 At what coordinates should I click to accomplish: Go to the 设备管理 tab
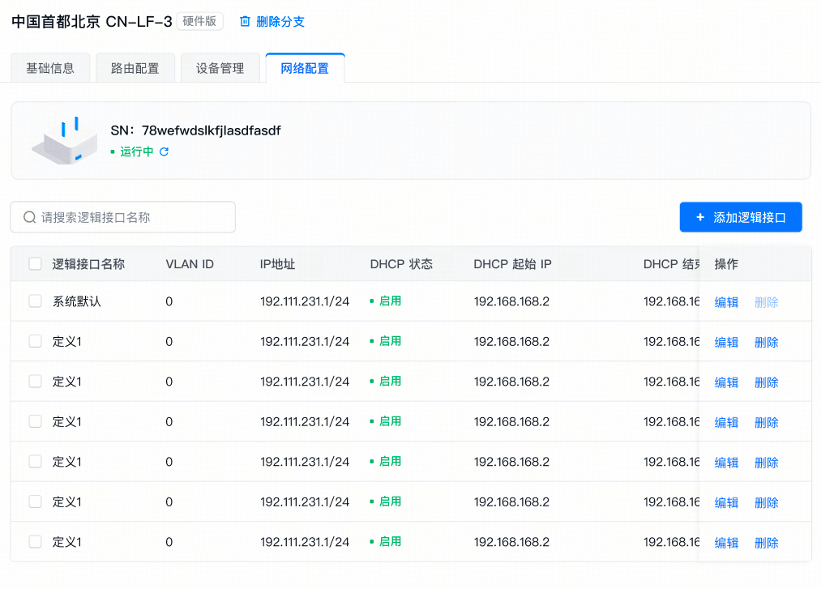tap(220, 68)
